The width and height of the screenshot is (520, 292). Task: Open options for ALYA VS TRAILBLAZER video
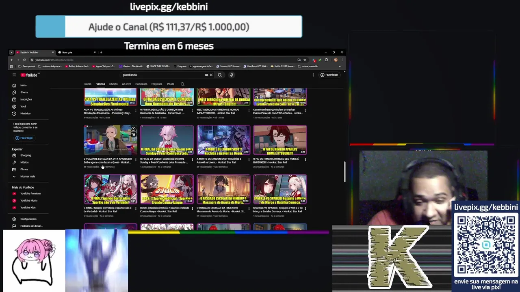(x=136, y=110)
